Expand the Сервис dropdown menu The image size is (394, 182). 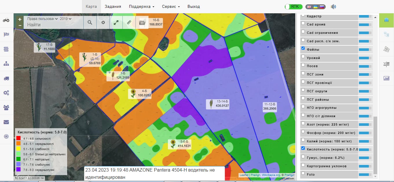click(x=171, y=7)
